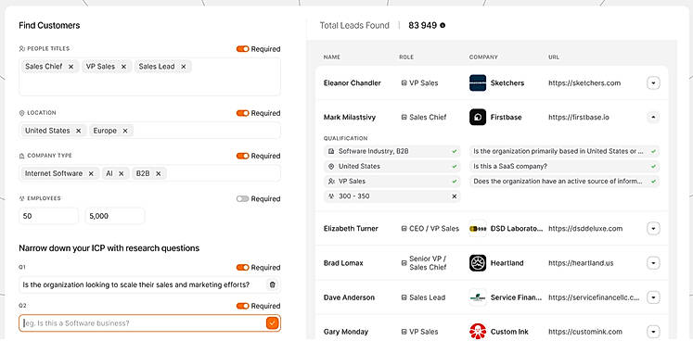Toggle Company Type Required switch
693x341 pixels.
pyautogui.click(x=243, y=156)
